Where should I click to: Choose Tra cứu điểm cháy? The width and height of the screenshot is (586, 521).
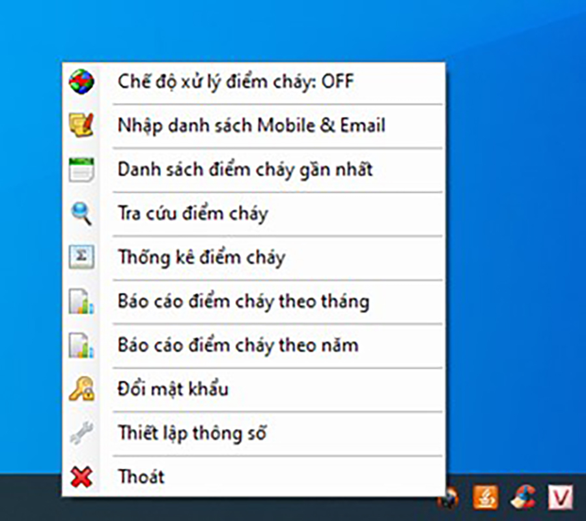point(254,213)
